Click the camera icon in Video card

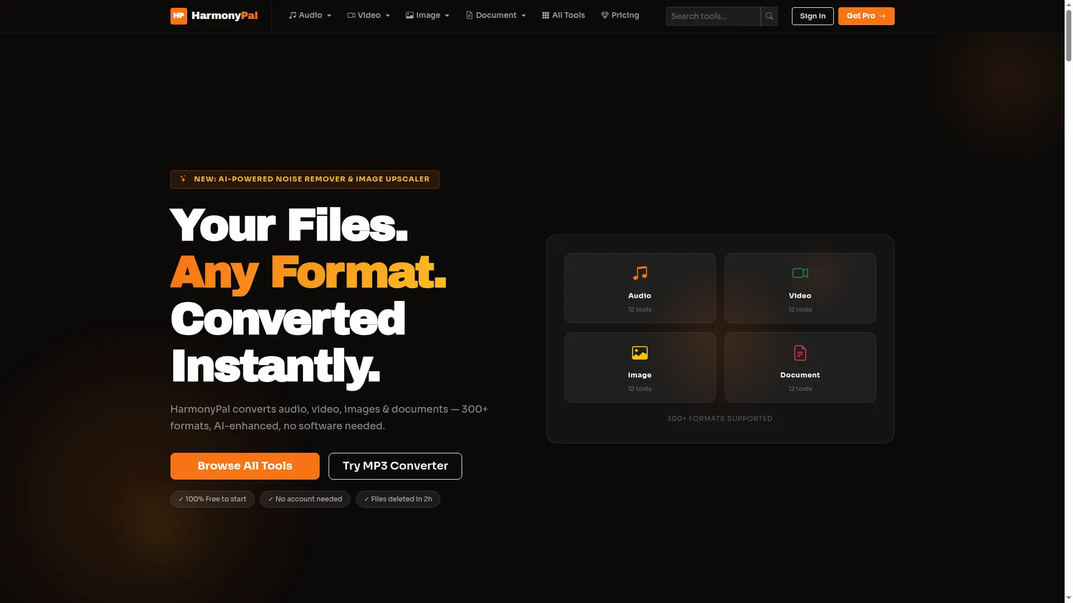tap(800, 273)
